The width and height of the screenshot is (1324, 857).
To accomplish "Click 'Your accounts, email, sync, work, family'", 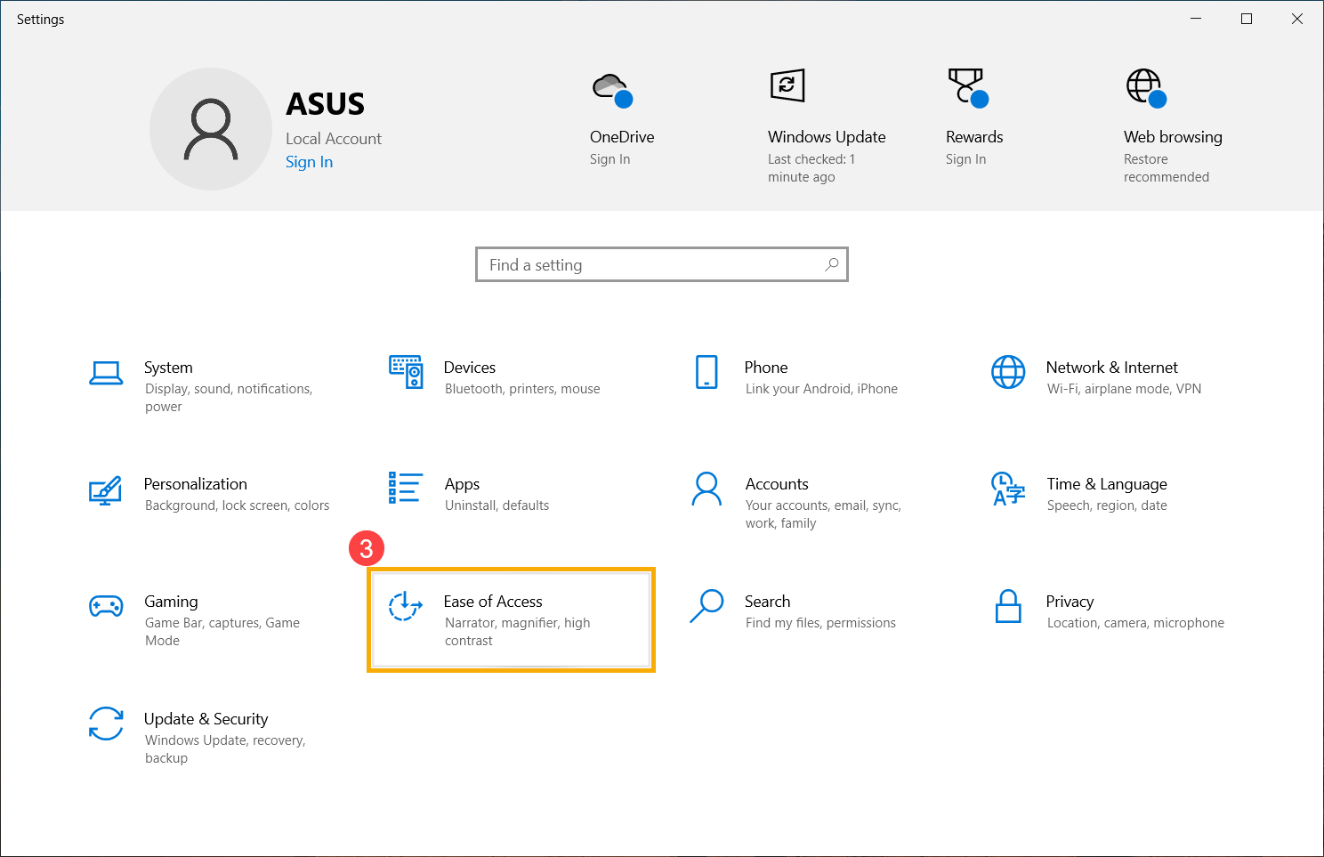I will coord(823,514).
